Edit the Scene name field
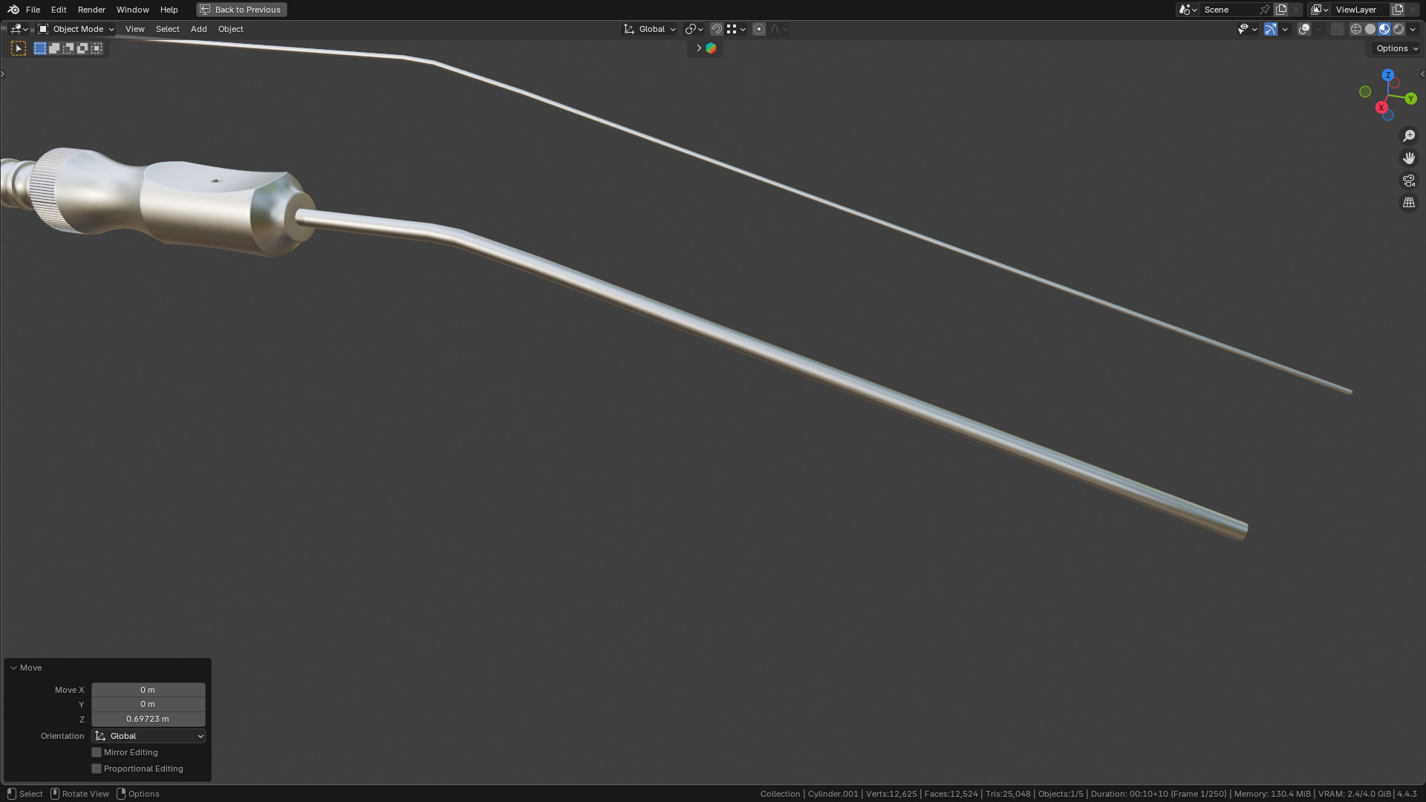 pos(1229,10)
